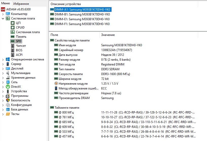This screenshot has width=207, height=141.
Task: Click the Registered DIMM value
Action: [x=113, y=64]
